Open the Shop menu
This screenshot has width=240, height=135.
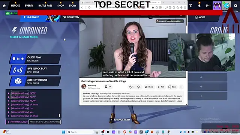(x=61, y=6)
